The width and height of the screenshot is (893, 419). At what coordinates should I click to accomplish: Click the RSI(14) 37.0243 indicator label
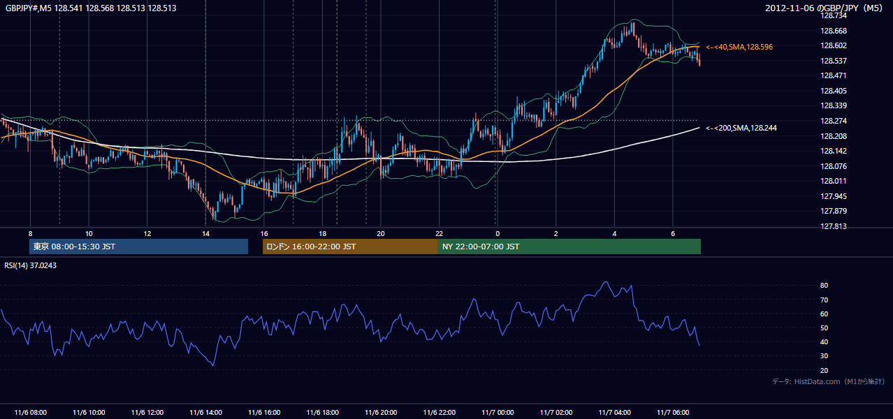pos(31,265)
